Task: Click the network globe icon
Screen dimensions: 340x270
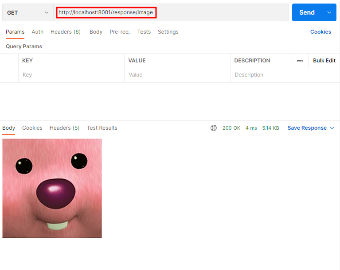Action: coord(214,128)
